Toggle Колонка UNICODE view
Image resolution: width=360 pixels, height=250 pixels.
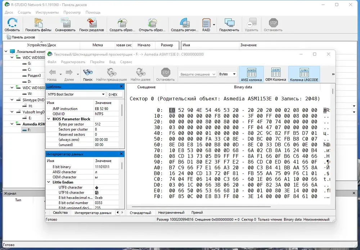point(304,74)
